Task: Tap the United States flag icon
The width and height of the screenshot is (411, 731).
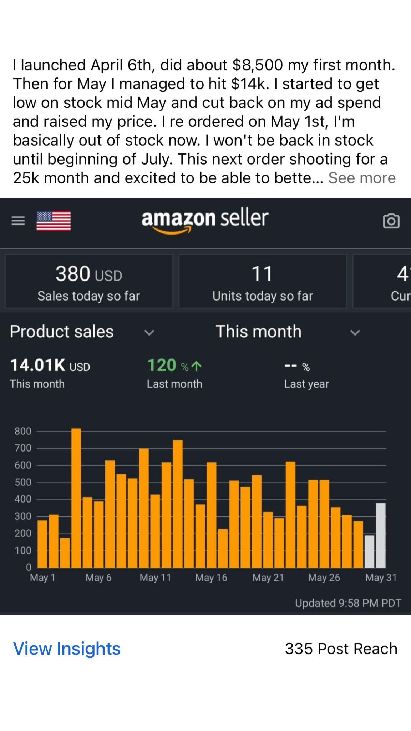Action: 54,221
